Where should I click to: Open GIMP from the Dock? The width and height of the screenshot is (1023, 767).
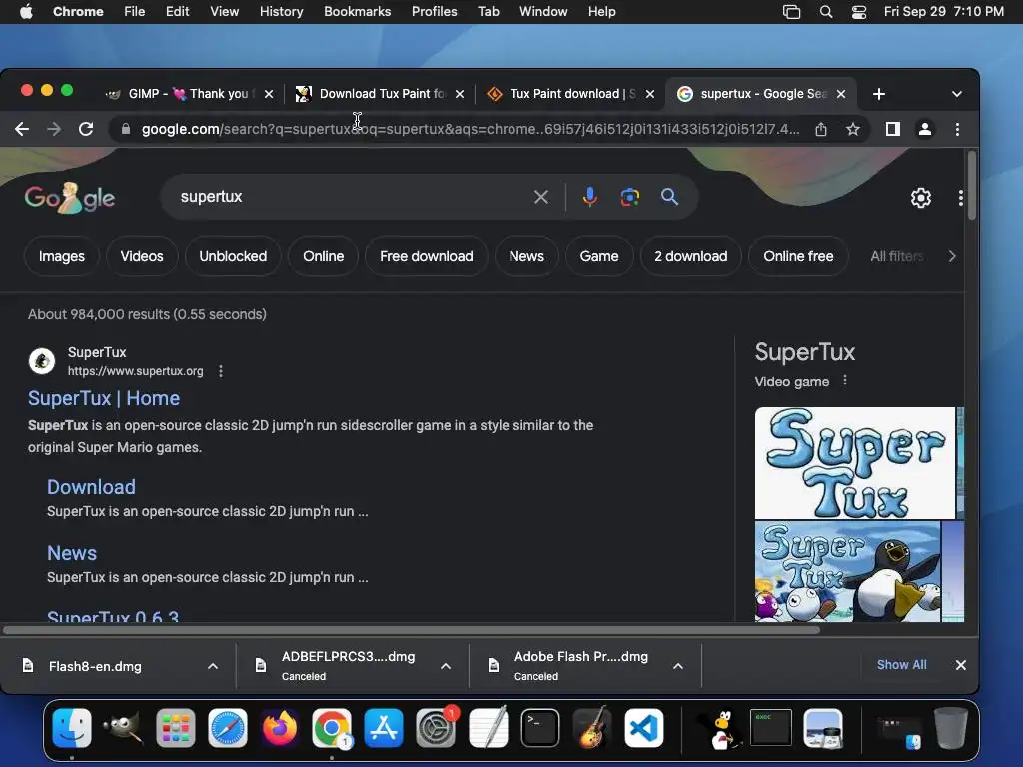pyautogui.click(x=123, y=728)
